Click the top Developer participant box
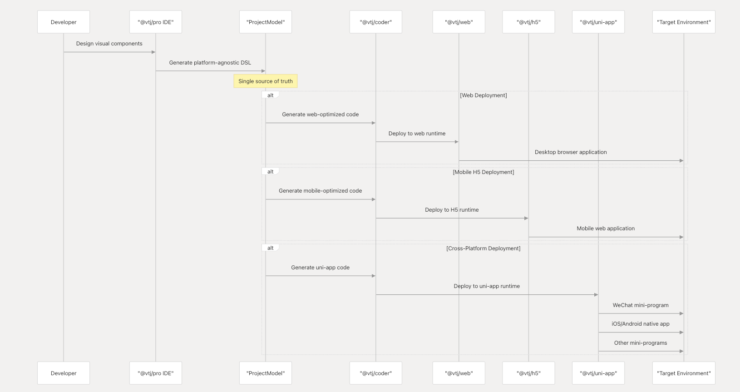Viewport: 740px width, 392px height. pos(64,22)
